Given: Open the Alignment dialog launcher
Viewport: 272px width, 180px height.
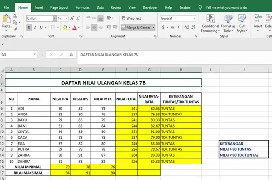Looking at the screenshot, I should pyautogui.click(x=155, y=36).
